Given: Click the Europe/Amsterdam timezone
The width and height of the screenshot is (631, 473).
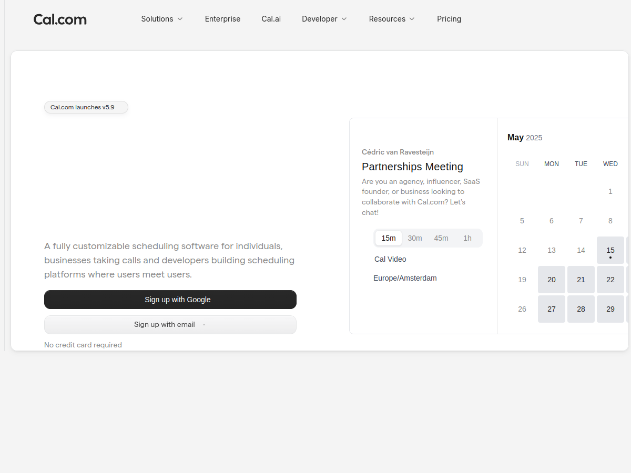Looking at the screenshot, I should 405,278.
